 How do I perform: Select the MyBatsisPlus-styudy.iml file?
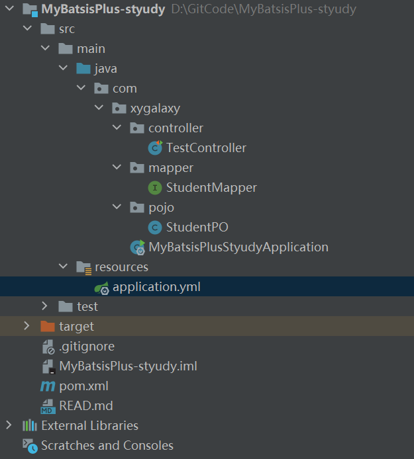coord(128,366)
